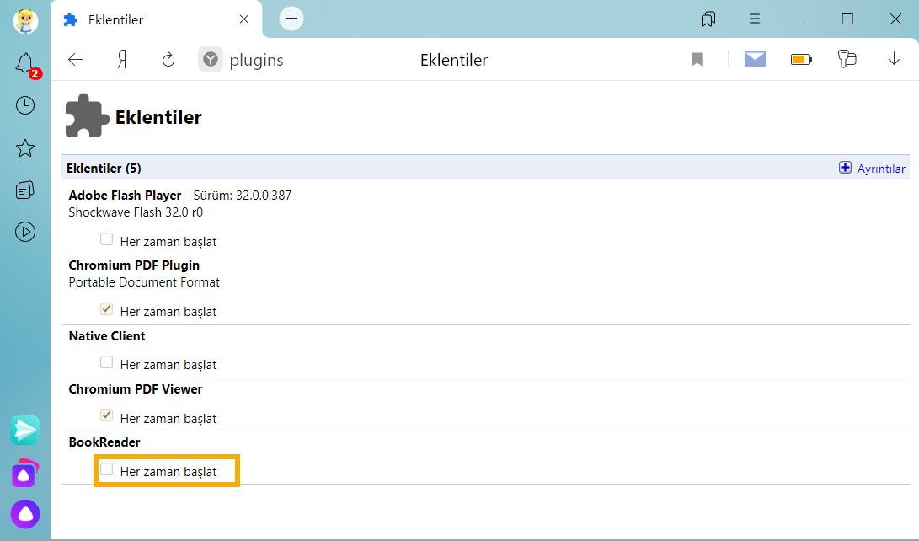The height and width of the screenshot is (541, 919).
Task: Maximize the browser window
Action: click(x=847, y=19)
